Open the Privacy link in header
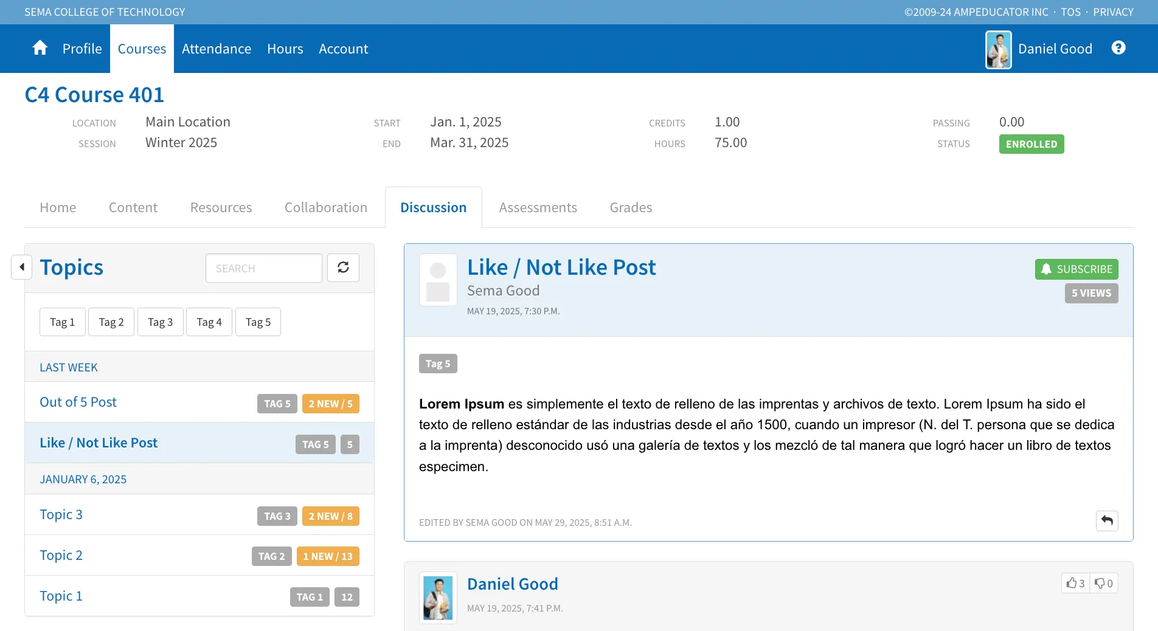This screenshot has width=1158, height=631. 1113,12
